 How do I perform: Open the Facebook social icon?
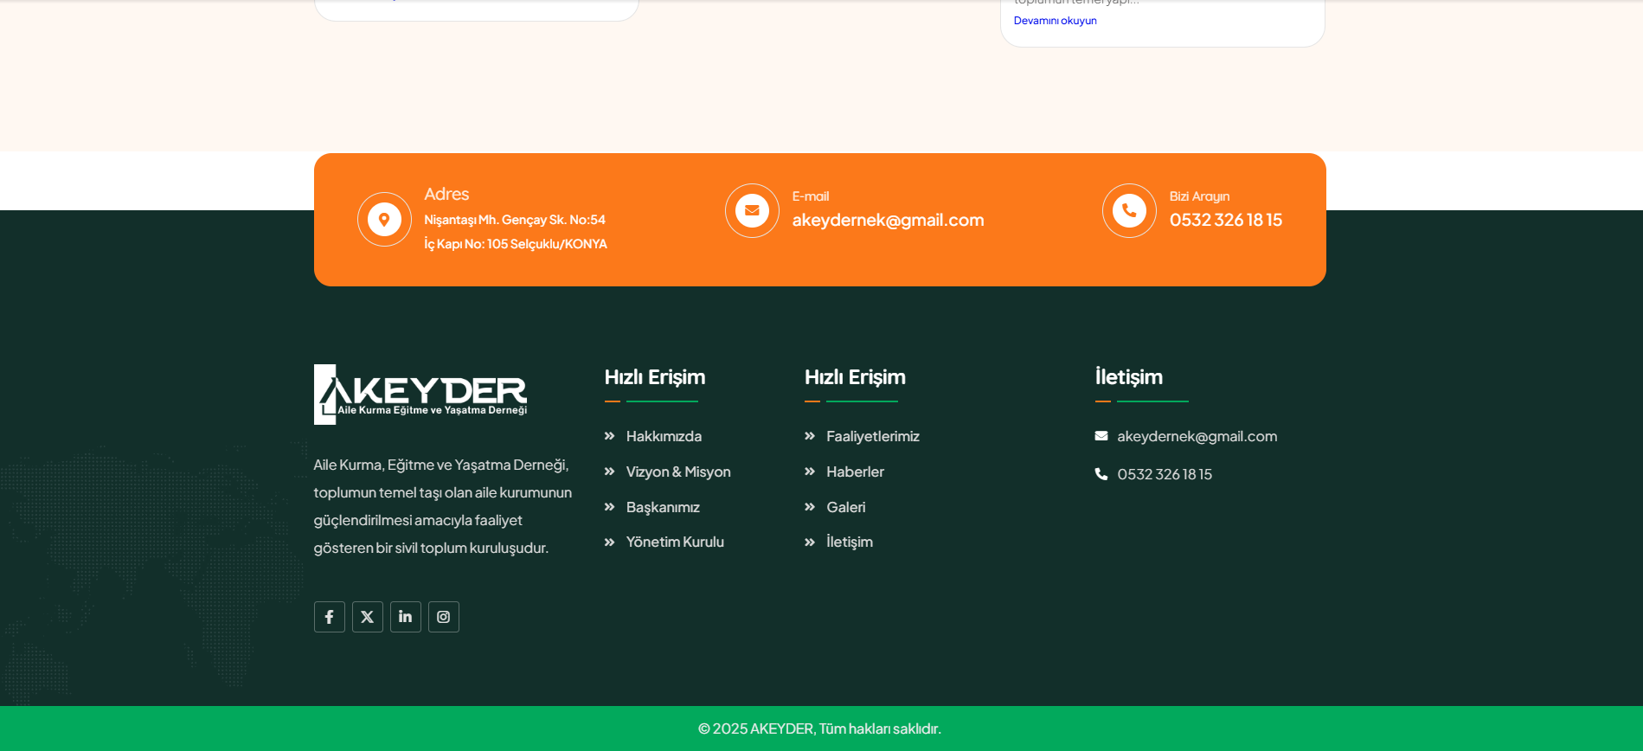tap(329, 617)
